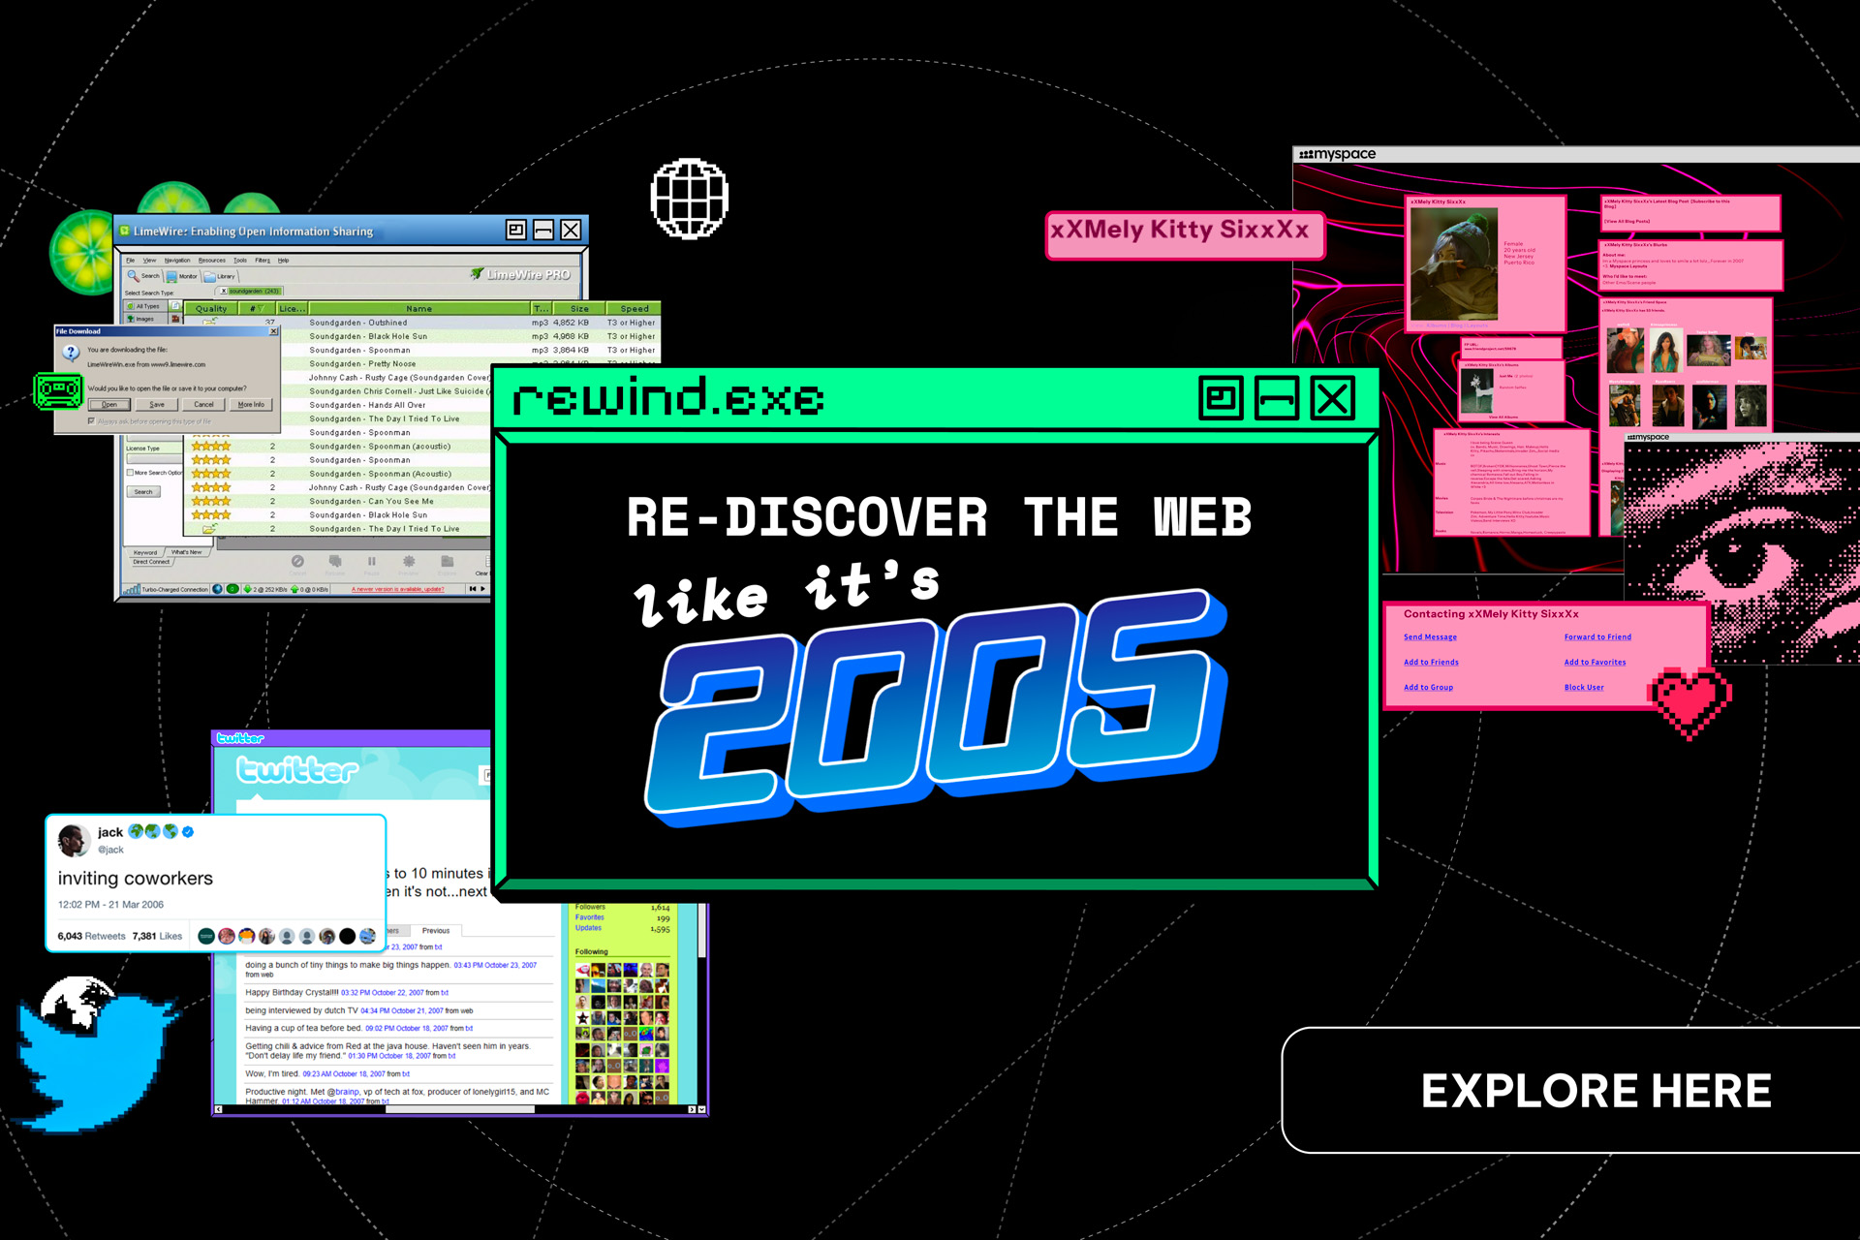Click LimeWire Library folder icon
The height and width of the screenshot is (1240, 1860).
tap(209, 276)
